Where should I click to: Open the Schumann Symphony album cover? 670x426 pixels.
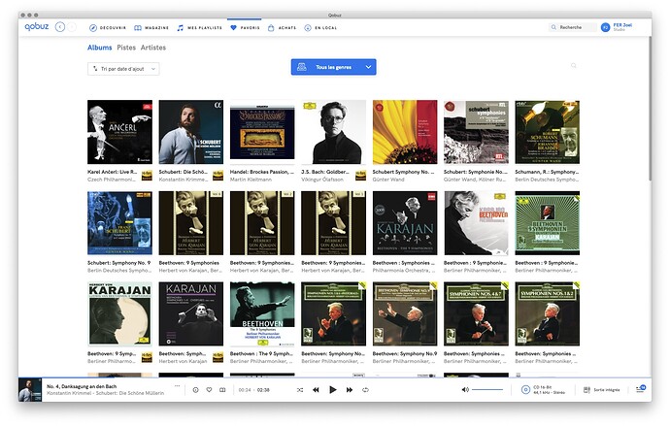coord(547,132)
